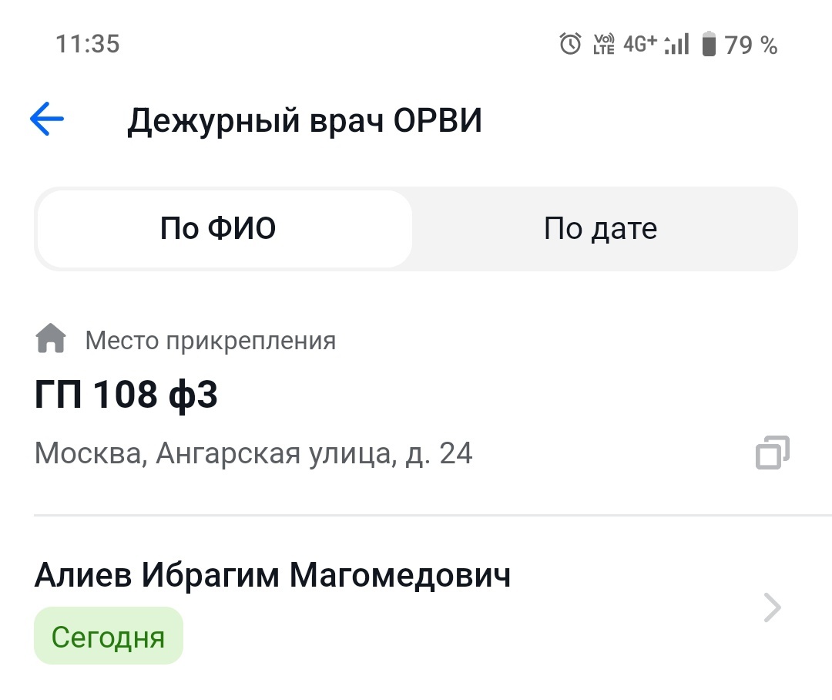Tap the chevron next to the doctor's name

pos(771,607)
